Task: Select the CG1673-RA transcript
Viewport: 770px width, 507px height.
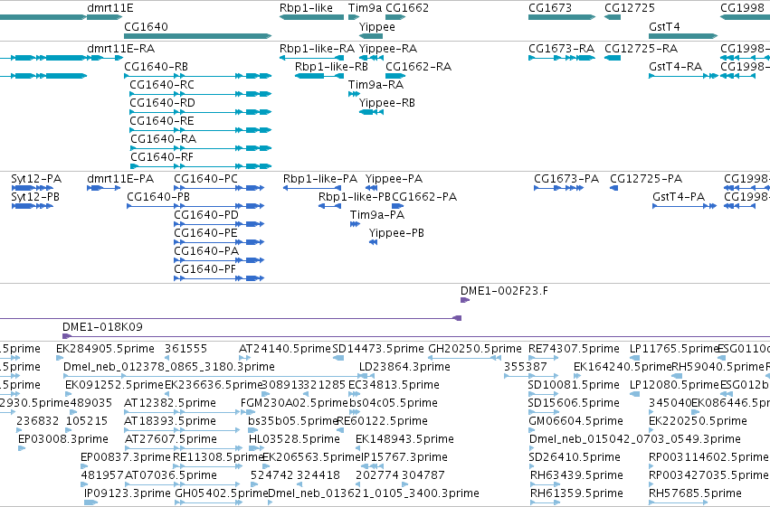Action: click(561, 49)
